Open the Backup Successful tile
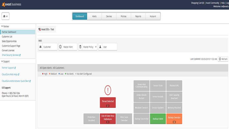The width and height of the screenshot is (229, 129). [x=142, y=119]
